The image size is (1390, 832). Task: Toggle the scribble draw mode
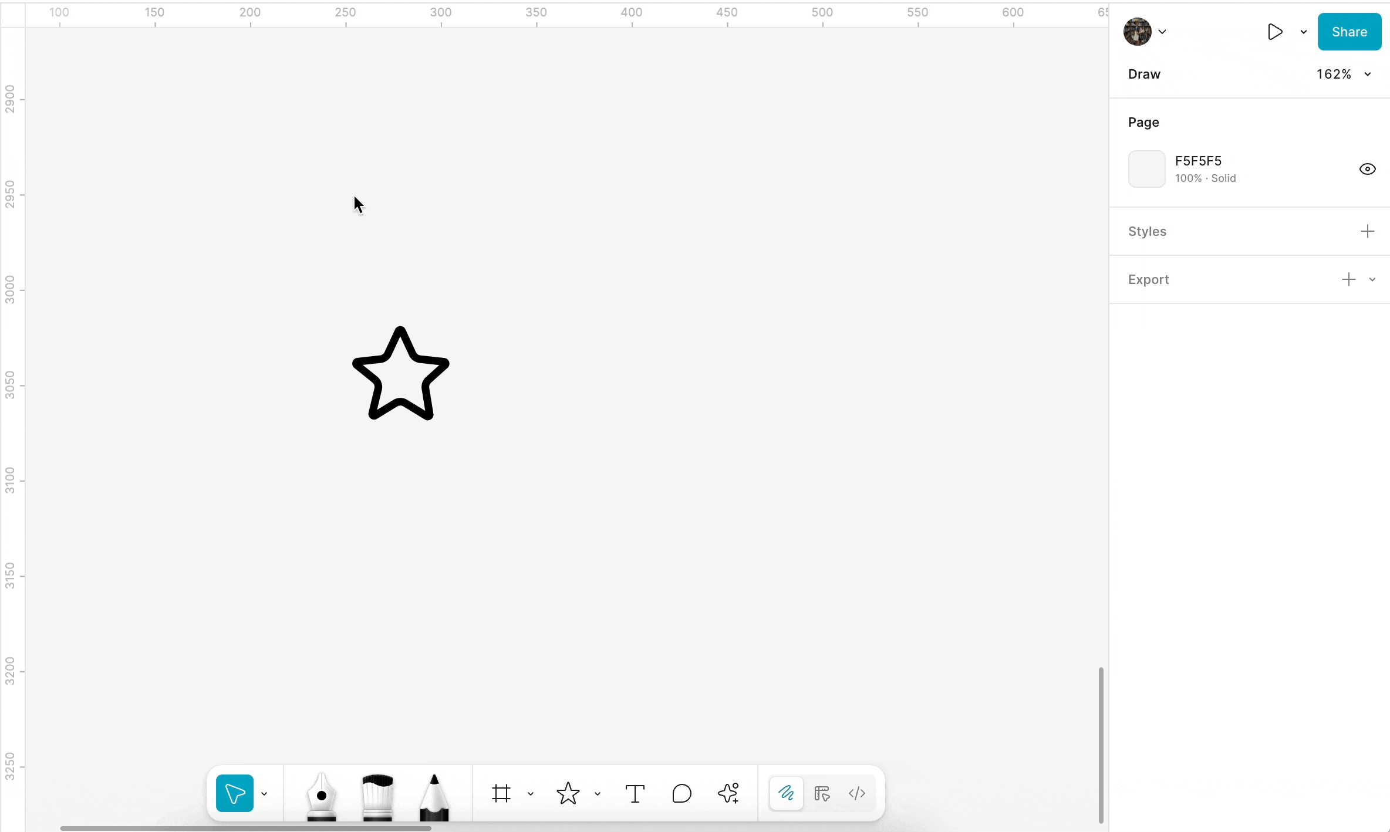point(786,794)
